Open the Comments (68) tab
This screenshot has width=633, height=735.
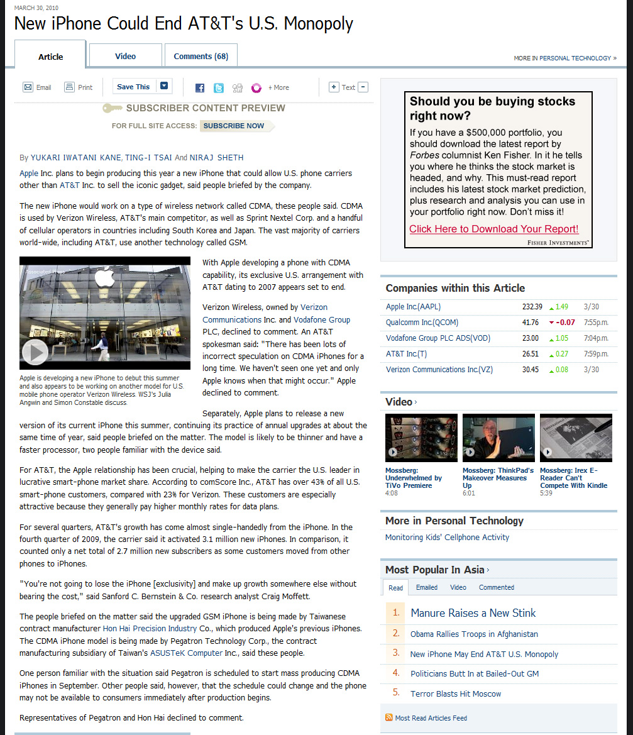point(201,56)
